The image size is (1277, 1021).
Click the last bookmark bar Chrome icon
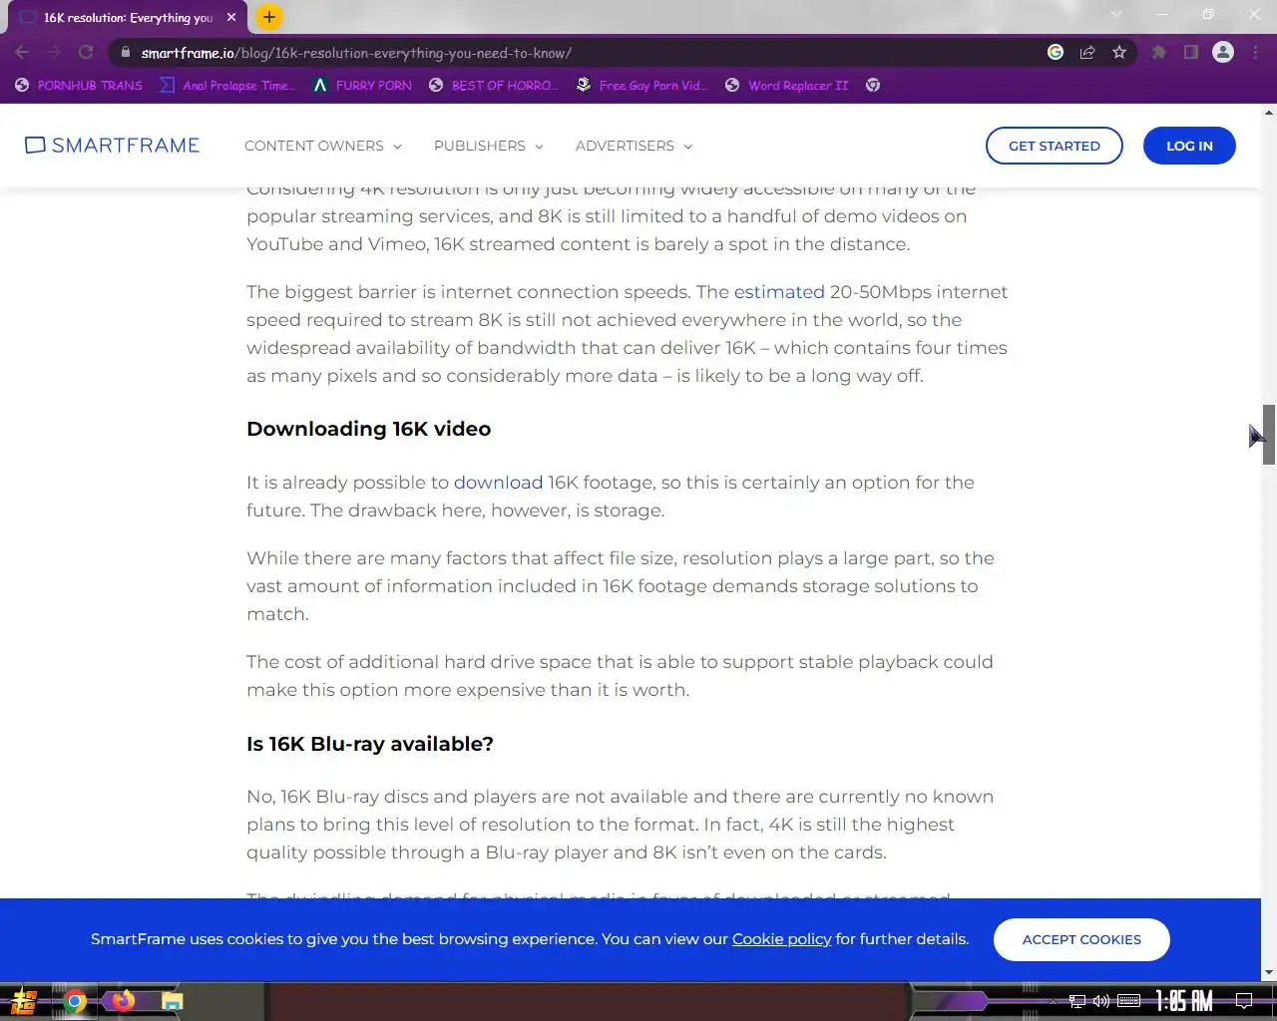click(873, 86)
